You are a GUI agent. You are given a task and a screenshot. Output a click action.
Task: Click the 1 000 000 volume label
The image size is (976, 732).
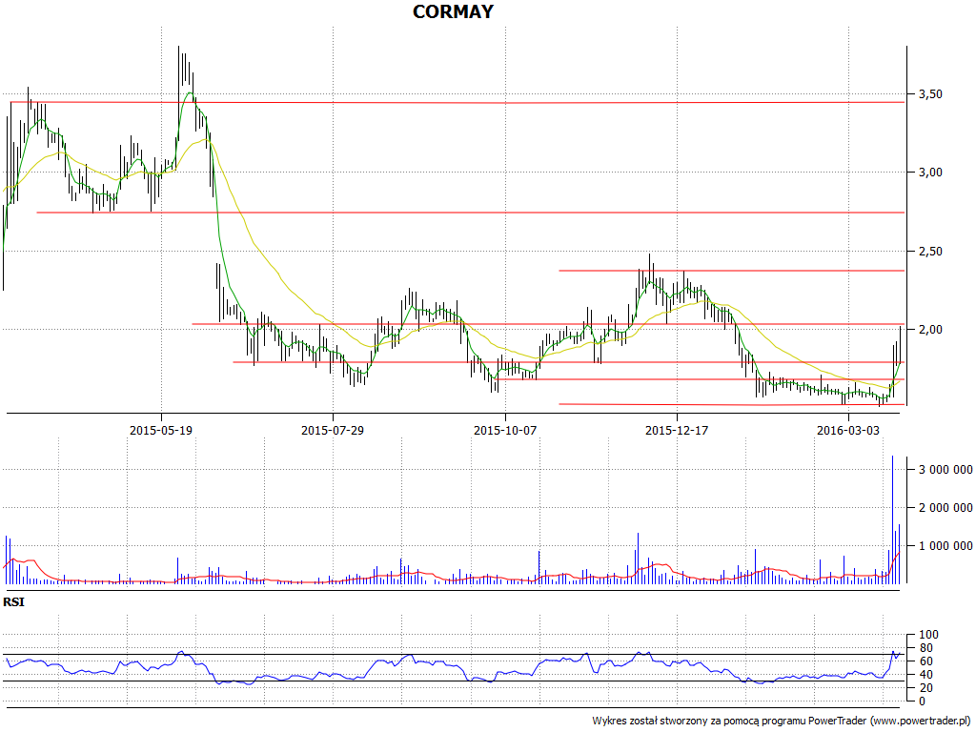tap(945, 546)
